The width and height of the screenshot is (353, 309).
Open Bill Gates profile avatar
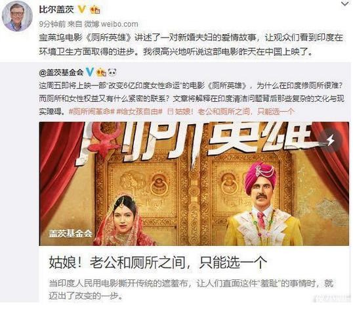point(17,16)
